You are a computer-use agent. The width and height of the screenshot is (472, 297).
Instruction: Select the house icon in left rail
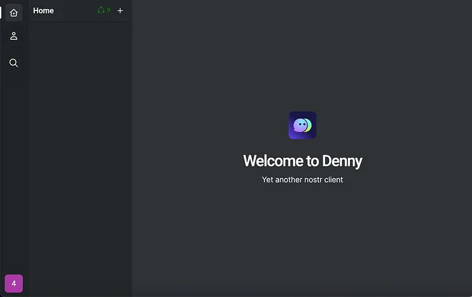coord(14,12)
